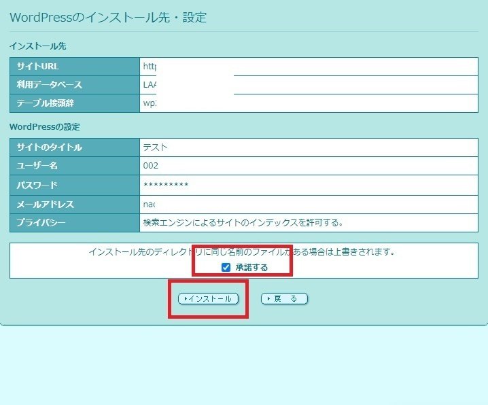
Task: Uncheck the 承諾する checkbox
Action: tap(226, 267)
